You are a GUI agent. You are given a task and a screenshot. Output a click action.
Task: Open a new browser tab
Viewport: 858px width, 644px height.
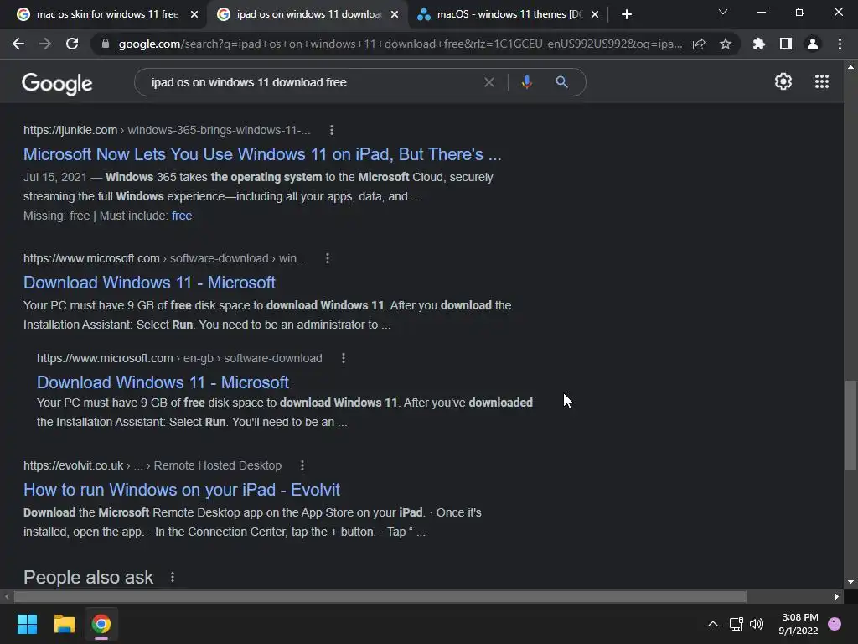coord(627,14)
